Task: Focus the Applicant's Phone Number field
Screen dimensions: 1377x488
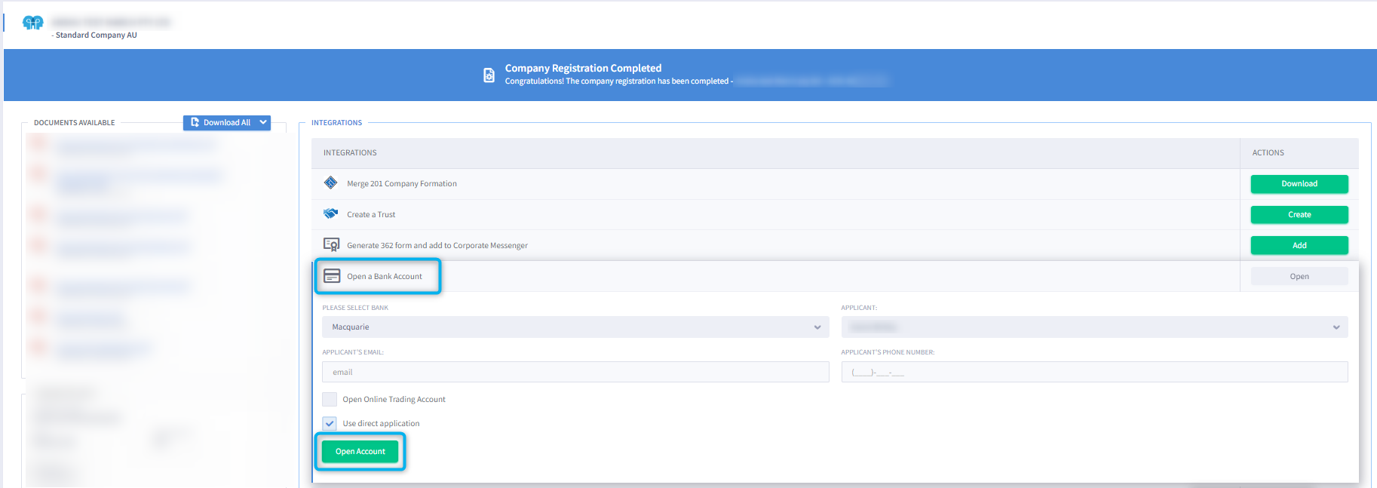Action: (1093, 372)
